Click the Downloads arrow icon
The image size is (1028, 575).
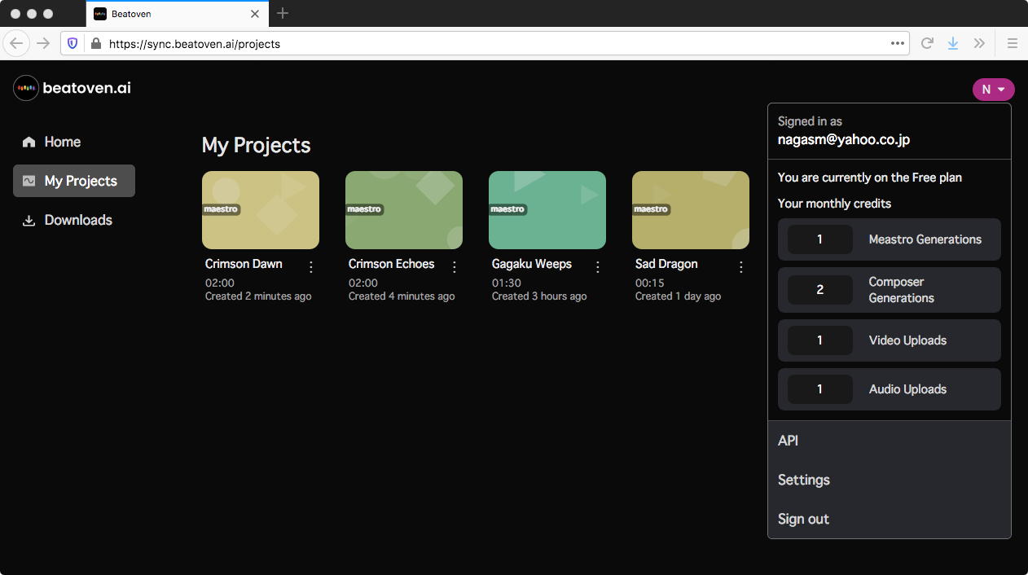pyautogui.click(x=29, y=220)
